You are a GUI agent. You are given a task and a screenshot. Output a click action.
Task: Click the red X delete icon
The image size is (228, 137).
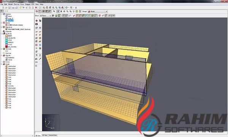(36, 8)
